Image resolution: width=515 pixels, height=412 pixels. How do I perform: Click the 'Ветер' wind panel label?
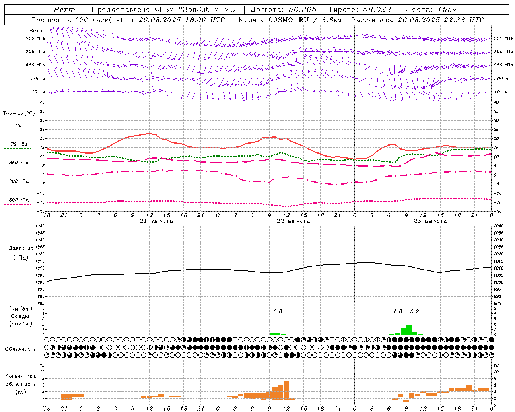37,31
